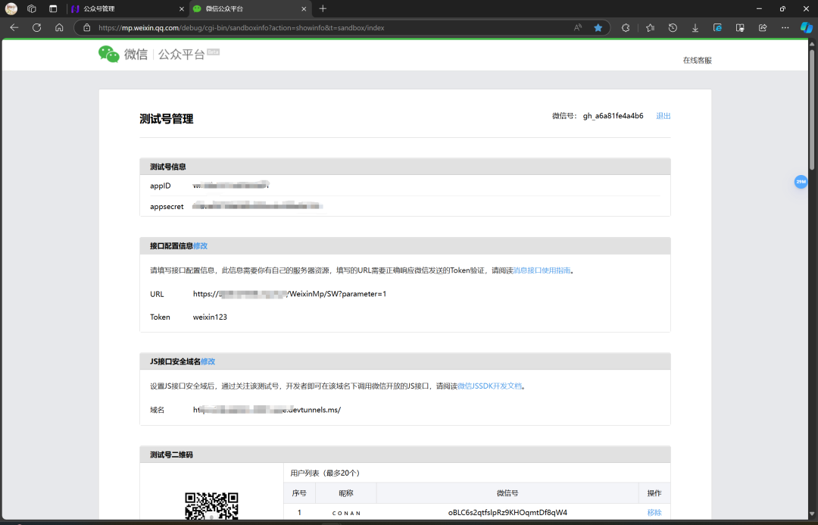Click the 昵称 column header
This screenshot has height=525, width=818.
[x=346, y=493]
